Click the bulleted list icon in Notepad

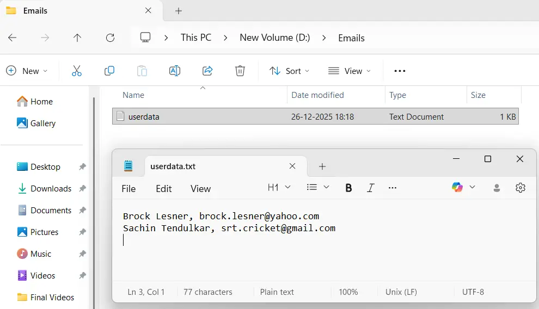point(312,187)
